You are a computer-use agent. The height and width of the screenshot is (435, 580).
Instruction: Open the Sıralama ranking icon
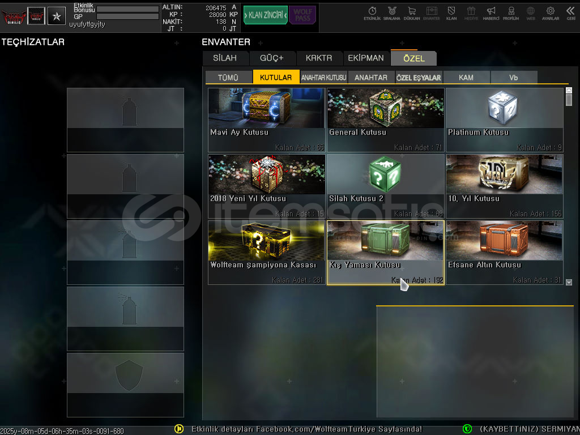[x=392, y=14]
